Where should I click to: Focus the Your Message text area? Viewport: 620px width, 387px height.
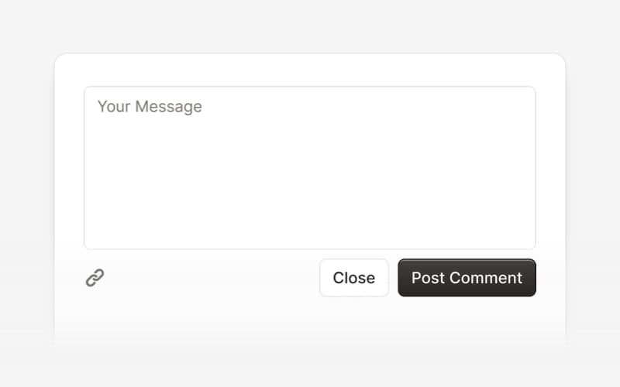click(x=310, y=168)
